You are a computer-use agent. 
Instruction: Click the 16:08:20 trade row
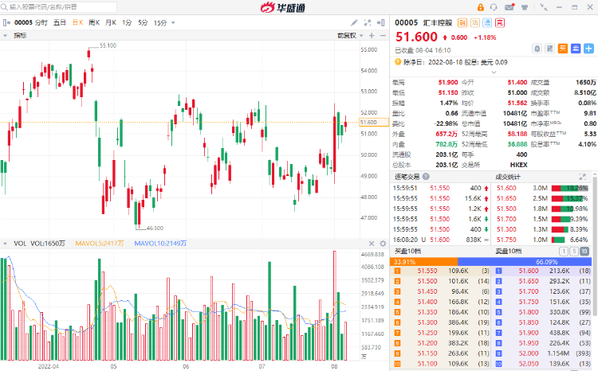[441, 240]
